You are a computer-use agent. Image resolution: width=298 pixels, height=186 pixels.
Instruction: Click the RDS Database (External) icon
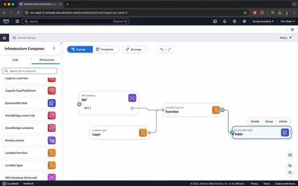point(52,177)
